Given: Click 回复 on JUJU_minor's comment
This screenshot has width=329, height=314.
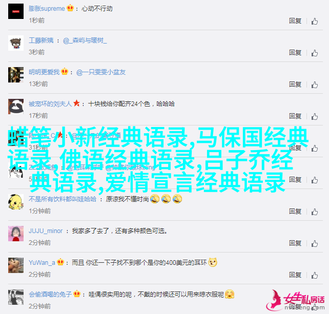Looking at the screenshot, I should click(295, 243).
